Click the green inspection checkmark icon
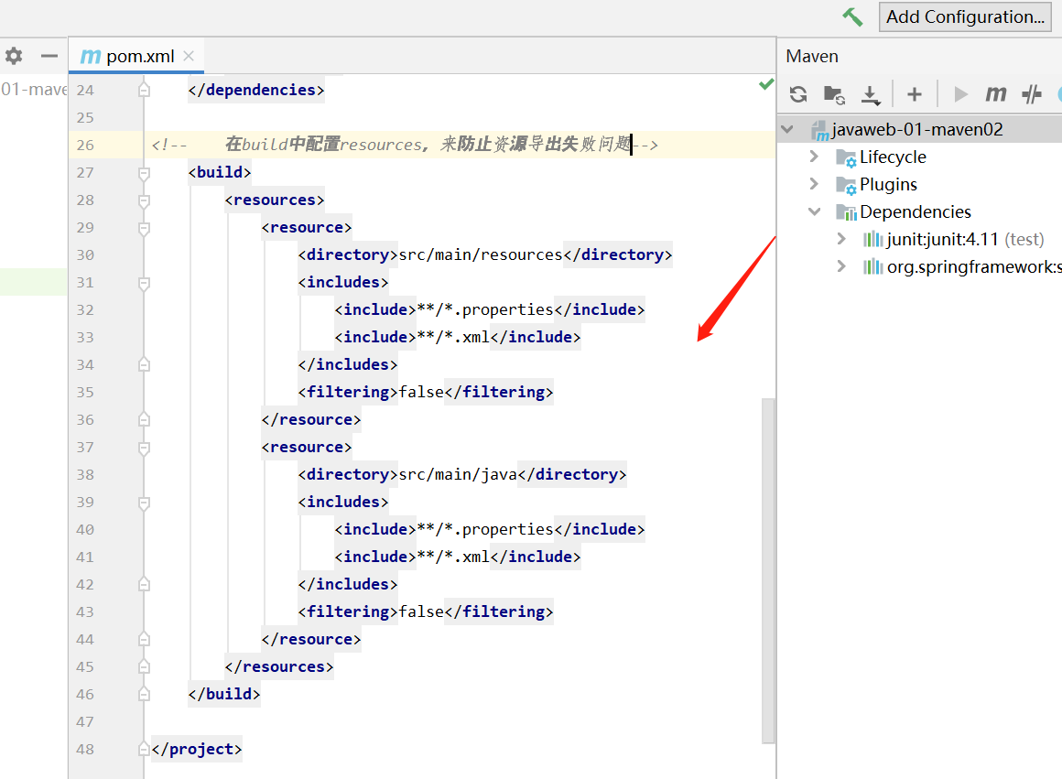 point(766,84)
